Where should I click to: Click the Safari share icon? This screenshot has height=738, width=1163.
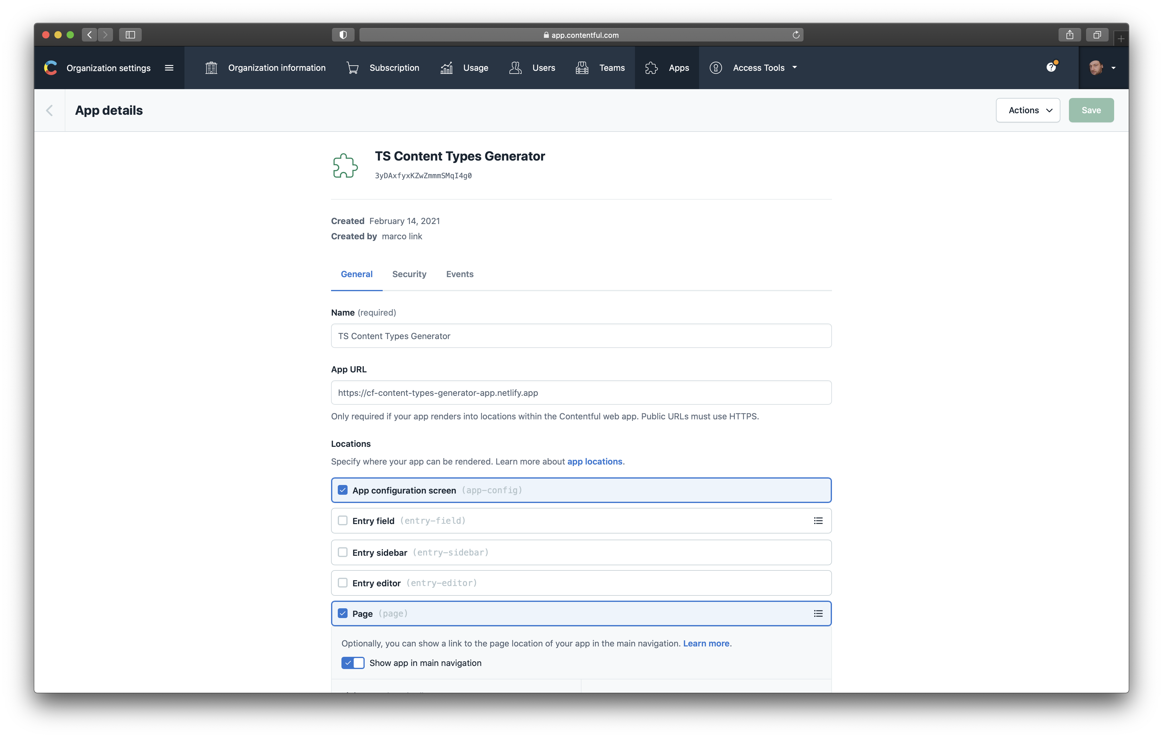pos(1069,35)
